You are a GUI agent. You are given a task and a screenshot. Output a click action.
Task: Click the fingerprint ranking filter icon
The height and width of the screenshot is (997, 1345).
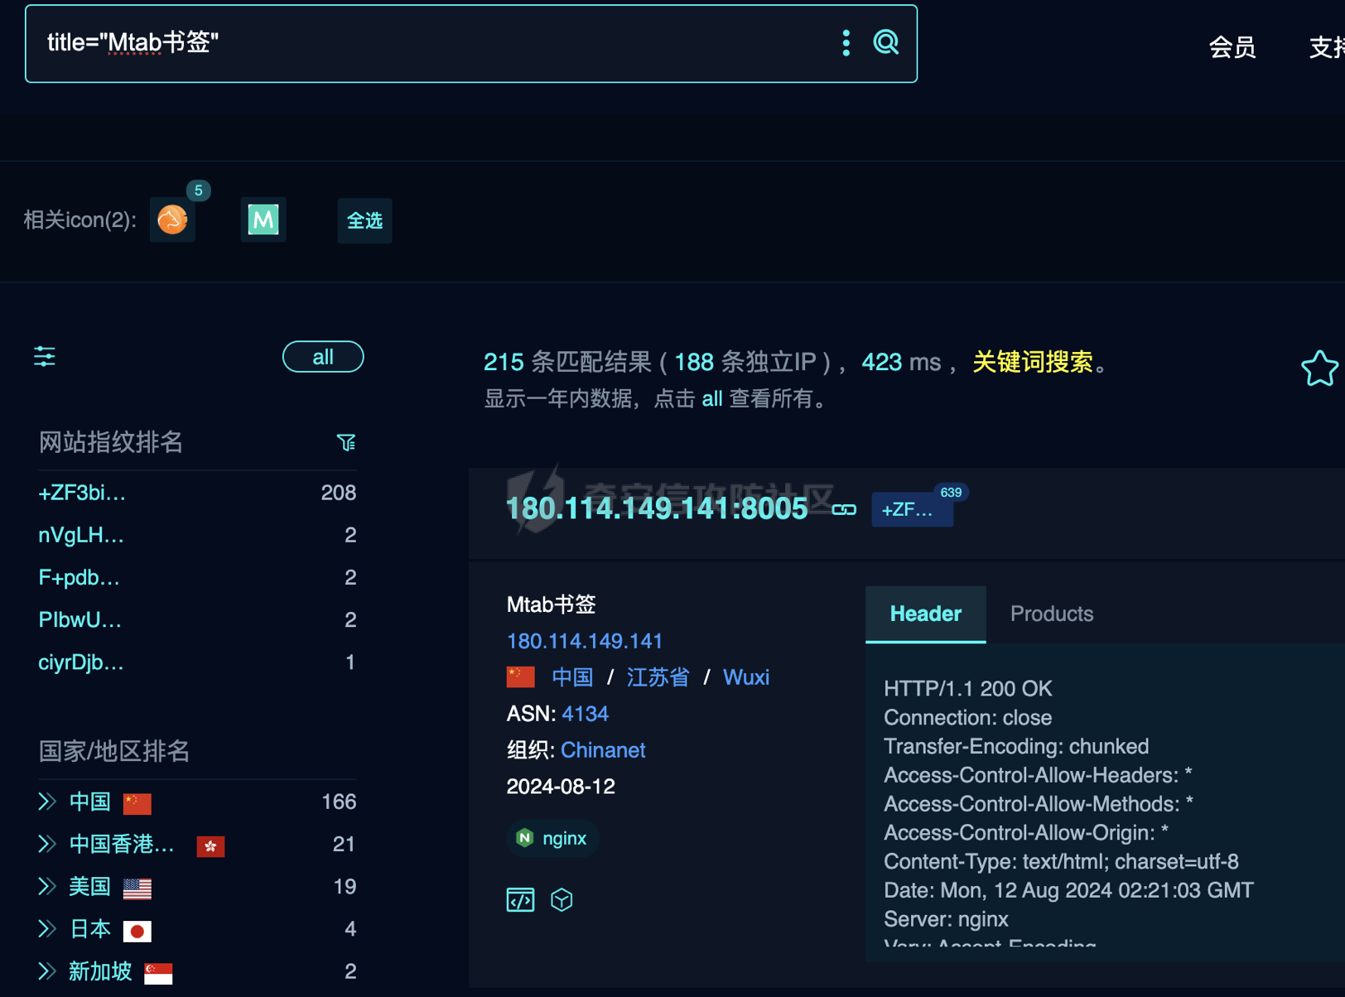346,443
